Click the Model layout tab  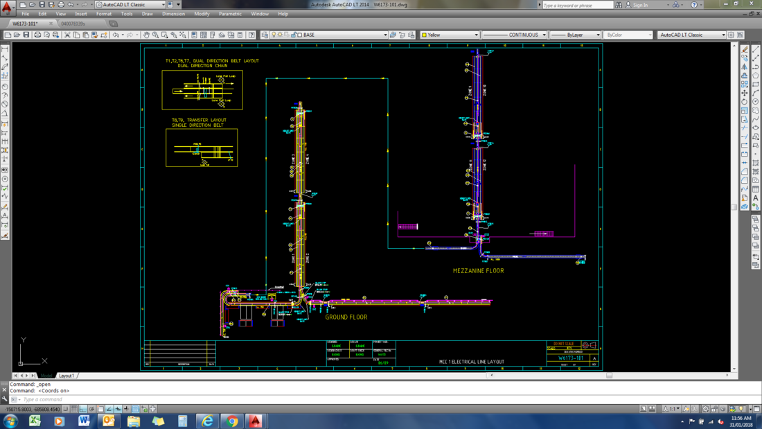point(46,376)
